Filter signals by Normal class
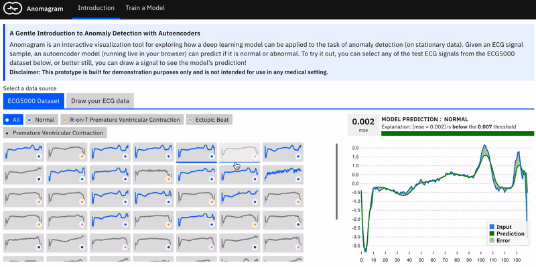 point(42,120)
